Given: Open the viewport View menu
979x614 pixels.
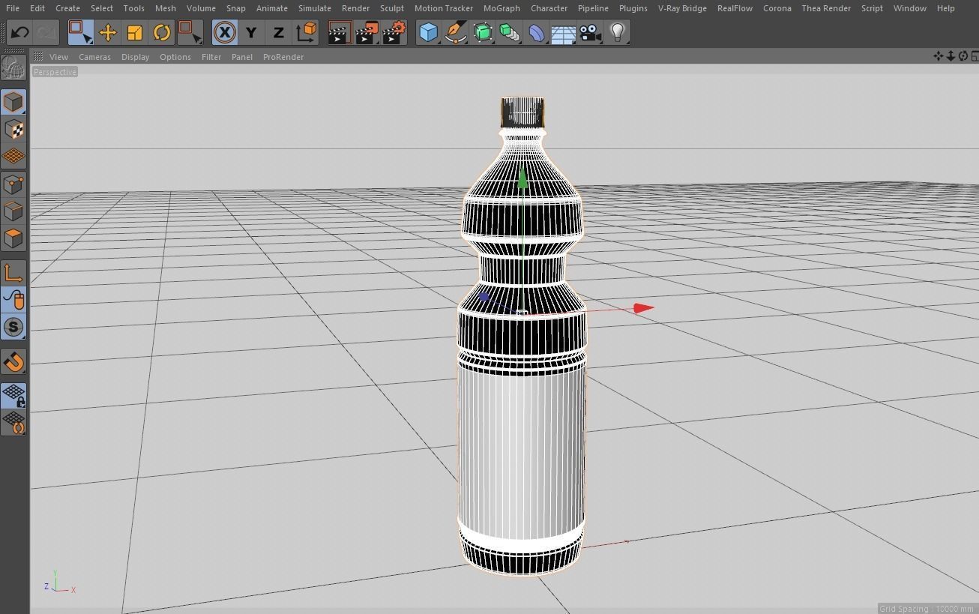Looking at the screenshot, I should [58, 57].
